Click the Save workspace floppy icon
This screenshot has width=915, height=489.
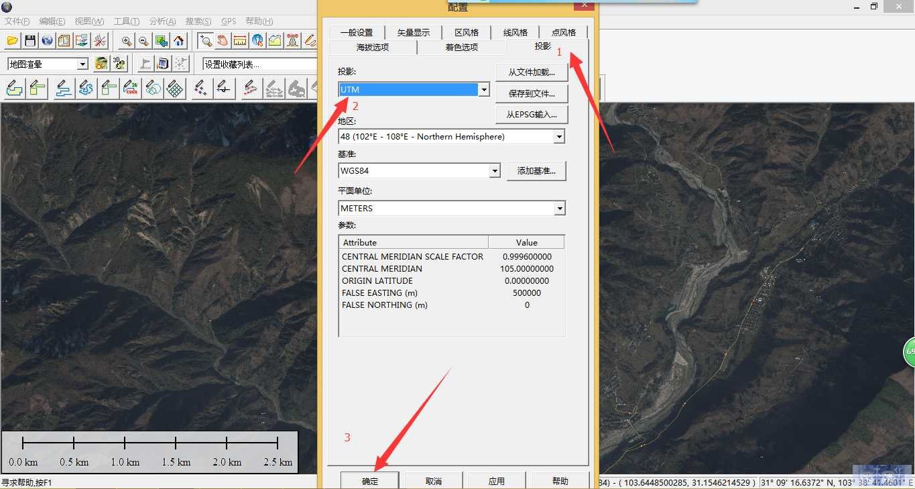pos(30,41)
